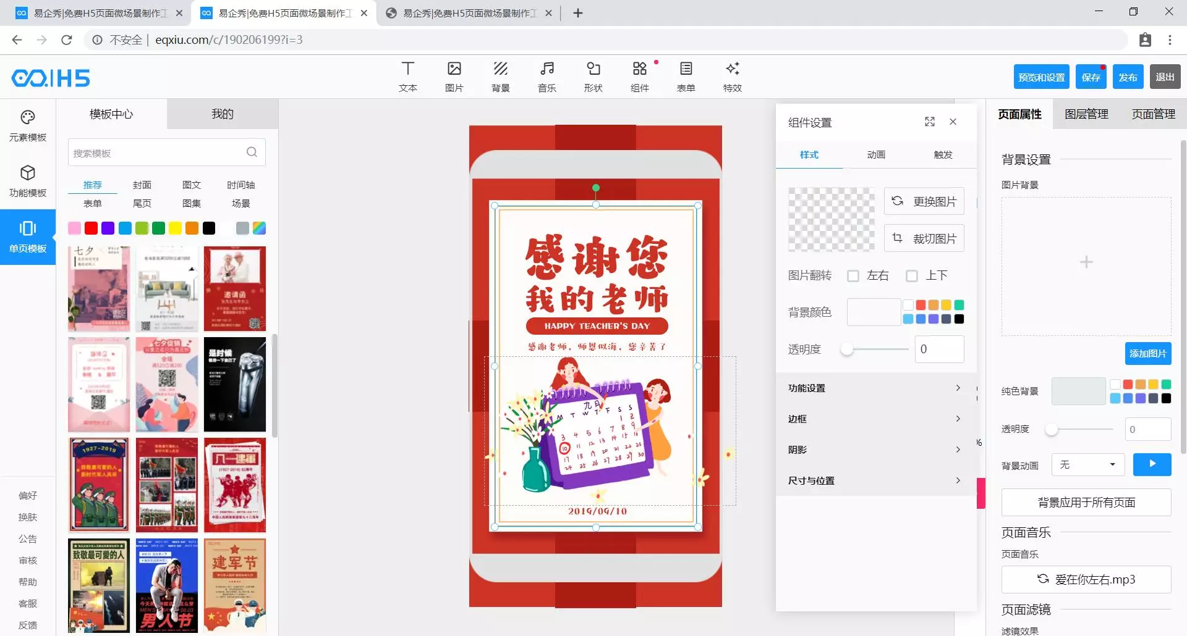1187x636 pixels.
Task: Click the template search magnifier icon
Action: coord(252,152)
